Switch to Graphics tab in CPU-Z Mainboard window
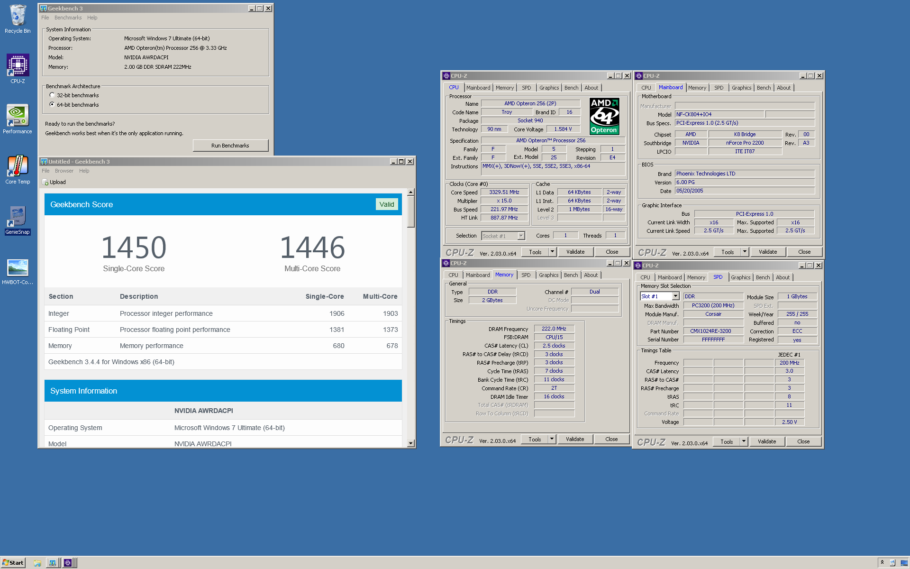Image resolution: width=910 pixels, height=569 pixels. point(741,88)
